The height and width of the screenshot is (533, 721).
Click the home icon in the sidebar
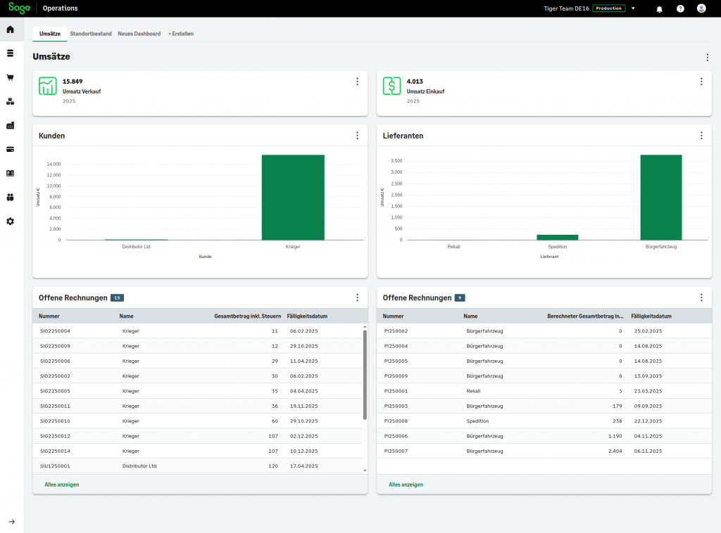(x=10, y=30)
